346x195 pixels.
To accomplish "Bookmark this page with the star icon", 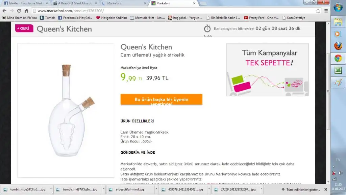I will pos(318,11).
